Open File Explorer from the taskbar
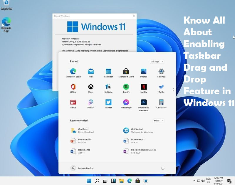 [x=121, y=181]
